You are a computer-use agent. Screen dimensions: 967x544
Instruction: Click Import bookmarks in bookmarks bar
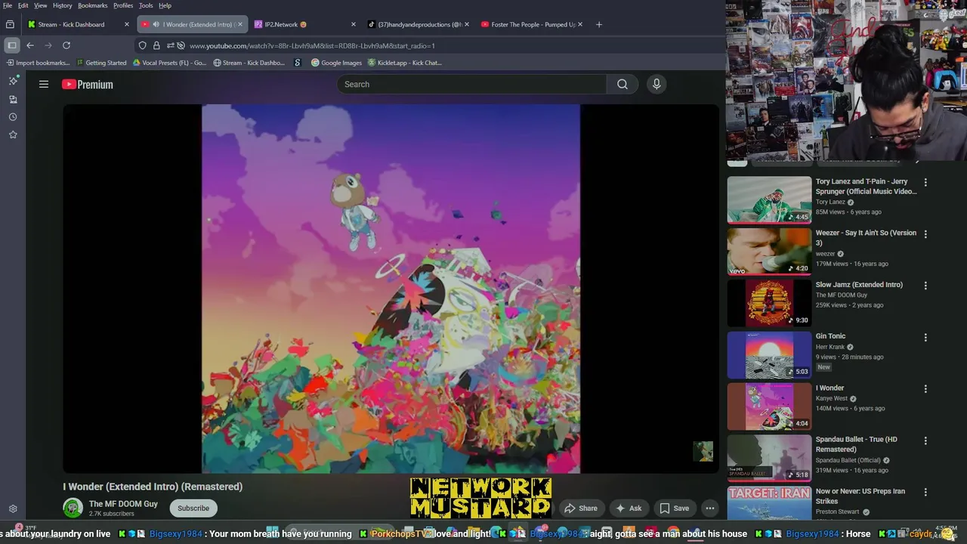click(x=37, y=63)
